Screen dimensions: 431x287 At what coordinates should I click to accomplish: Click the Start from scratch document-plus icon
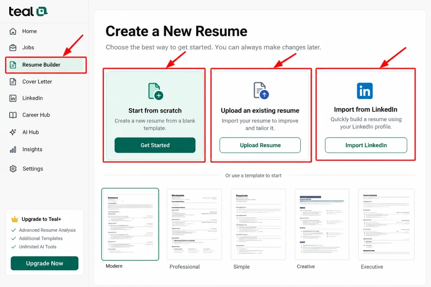[156, 91]
